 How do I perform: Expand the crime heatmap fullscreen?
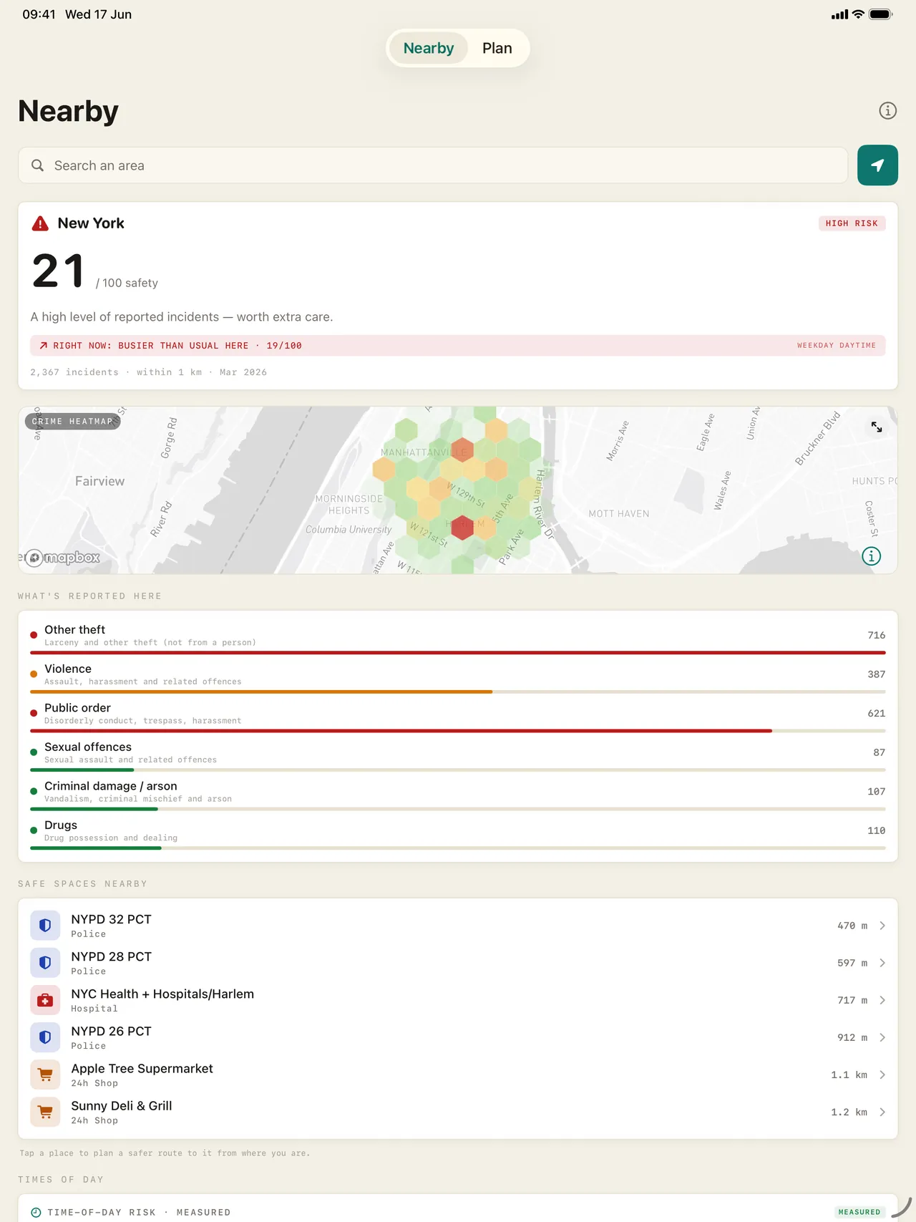pyautogui.click(x=877, y=427)
